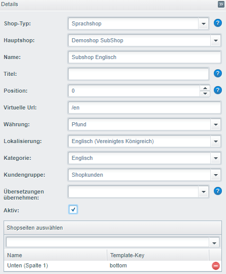Click the Aktiv label

12,210
